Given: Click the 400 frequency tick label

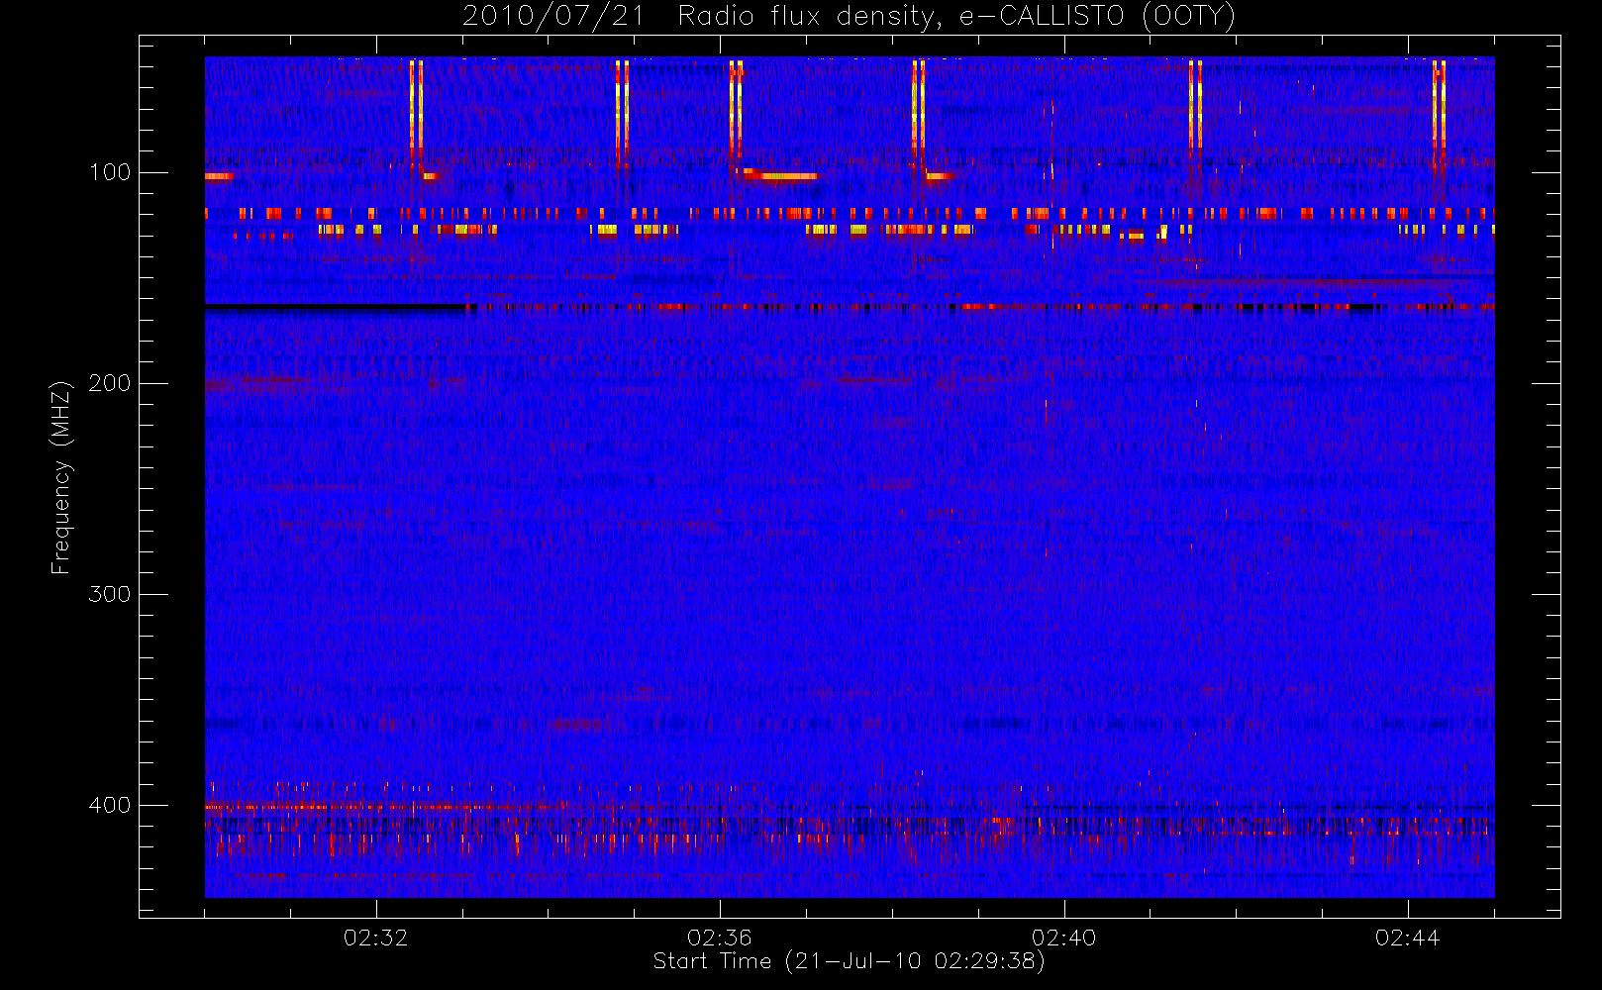Looking at the screenshot, I should tap(110, 805).
